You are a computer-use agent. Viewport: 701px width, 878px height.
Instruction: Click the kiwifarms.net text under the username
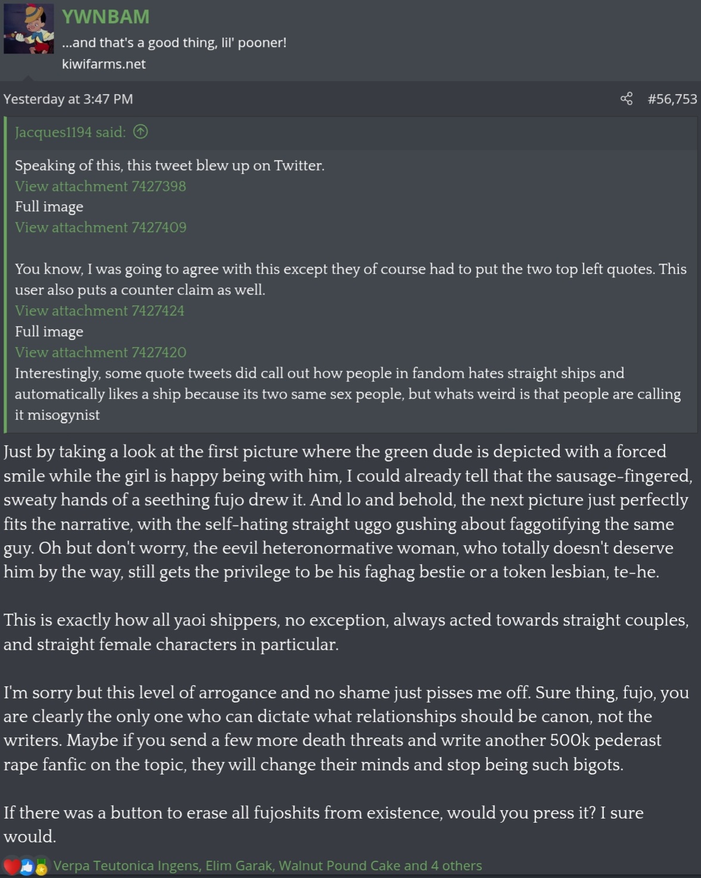pyautogui.click(x=104, y=64)
